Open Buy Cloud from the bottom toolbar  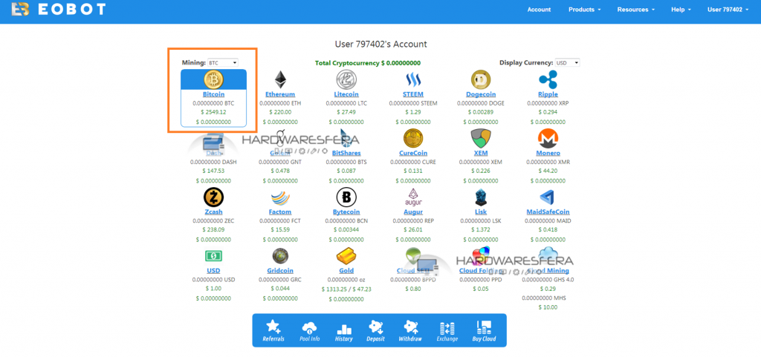484,330
